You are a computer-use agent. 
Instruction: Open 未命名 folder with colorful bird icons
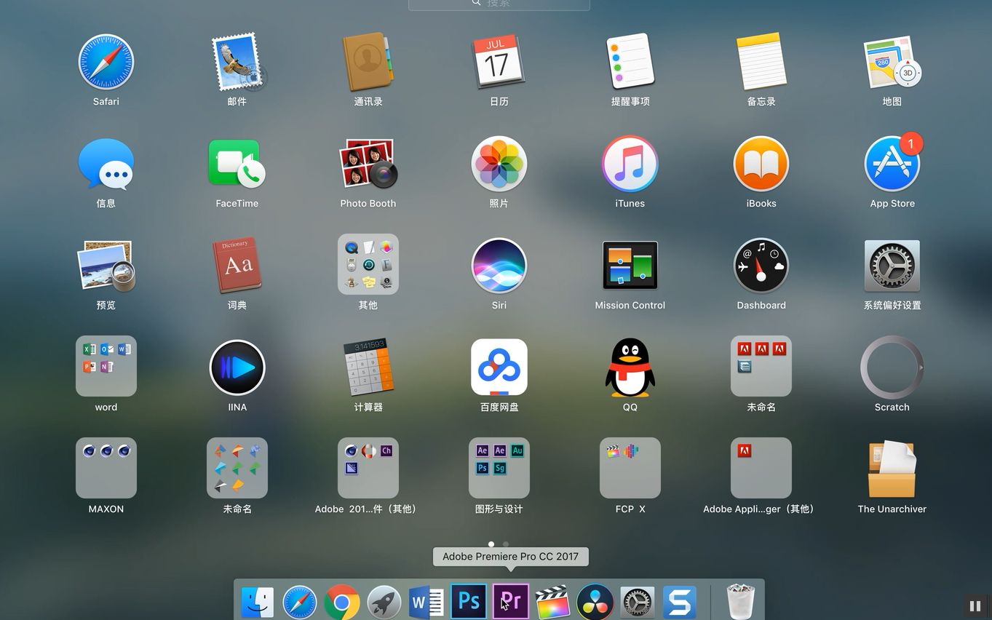[237, 468]
